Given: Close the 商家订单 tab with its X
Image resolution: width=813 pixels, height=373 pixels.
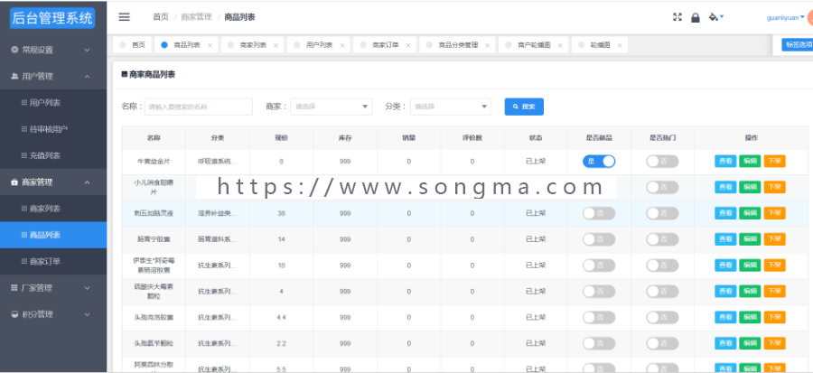Looking at the screenshot, I should 408,45.
